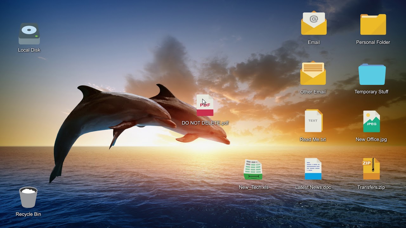Select the DO NOT DELETE.pdf file icon
Screen dimensions: 406x228
205,105
